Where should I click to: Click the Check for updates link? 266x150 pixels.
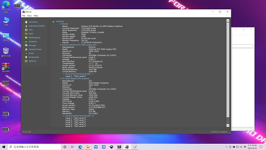point(220,132)
